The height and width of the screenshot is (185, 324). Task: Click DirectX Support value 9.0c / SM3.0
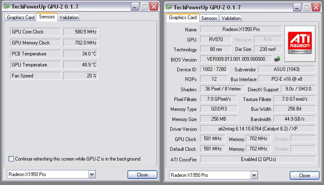(x=298, y=89)
